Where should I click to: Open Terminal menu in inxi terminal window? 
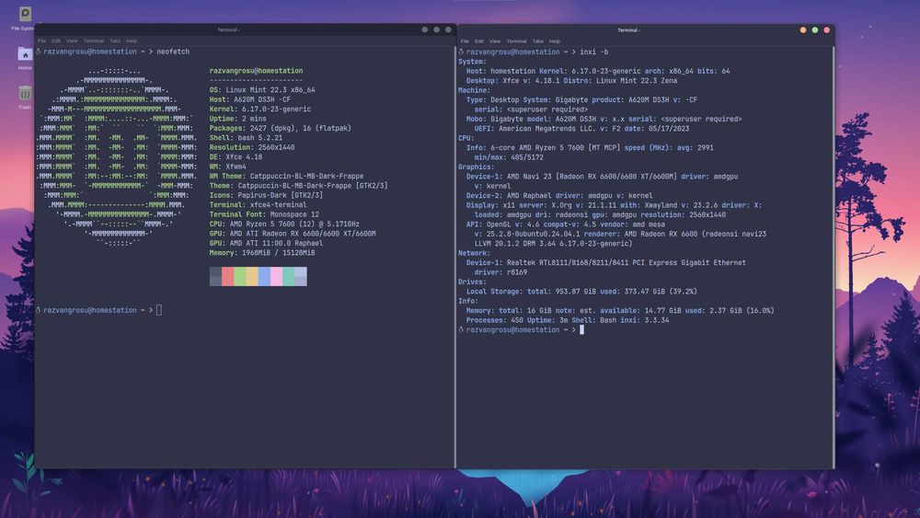[x=516, y=41]
